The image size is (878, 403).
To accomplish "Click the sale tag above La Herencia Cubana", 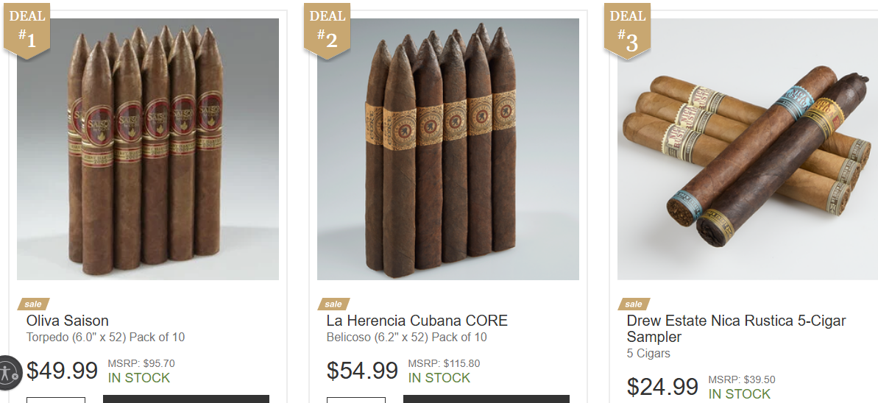I will coord(333,304).
